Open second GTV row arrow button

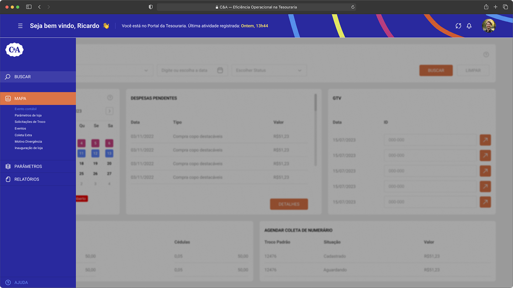pos(485,155)
